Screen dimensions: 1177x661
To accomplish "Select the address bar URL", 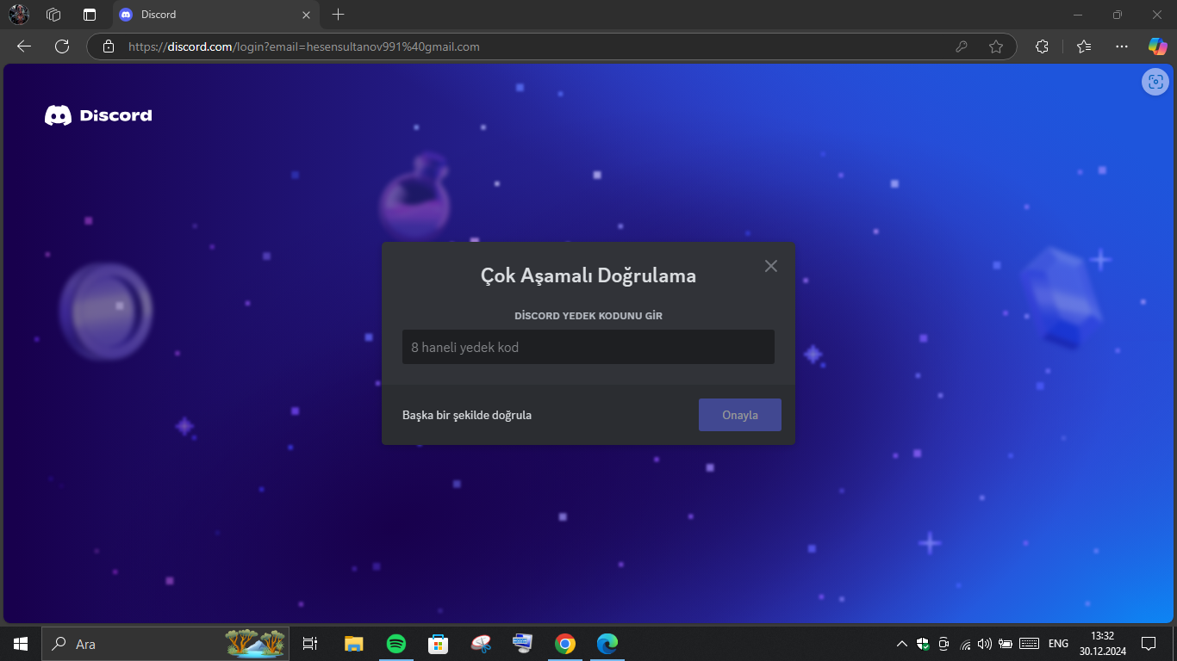I will tap(304, 46).
